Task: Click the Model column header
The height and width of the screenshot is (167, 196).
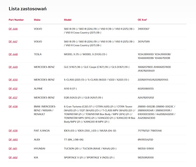Action: (68, 20)
